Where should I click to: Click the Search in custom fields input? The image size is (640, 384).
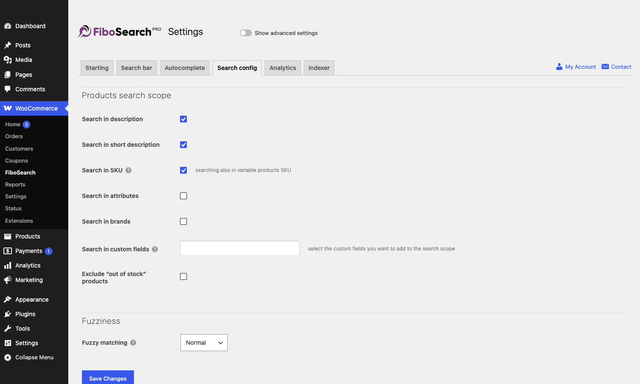pos(240,248)
